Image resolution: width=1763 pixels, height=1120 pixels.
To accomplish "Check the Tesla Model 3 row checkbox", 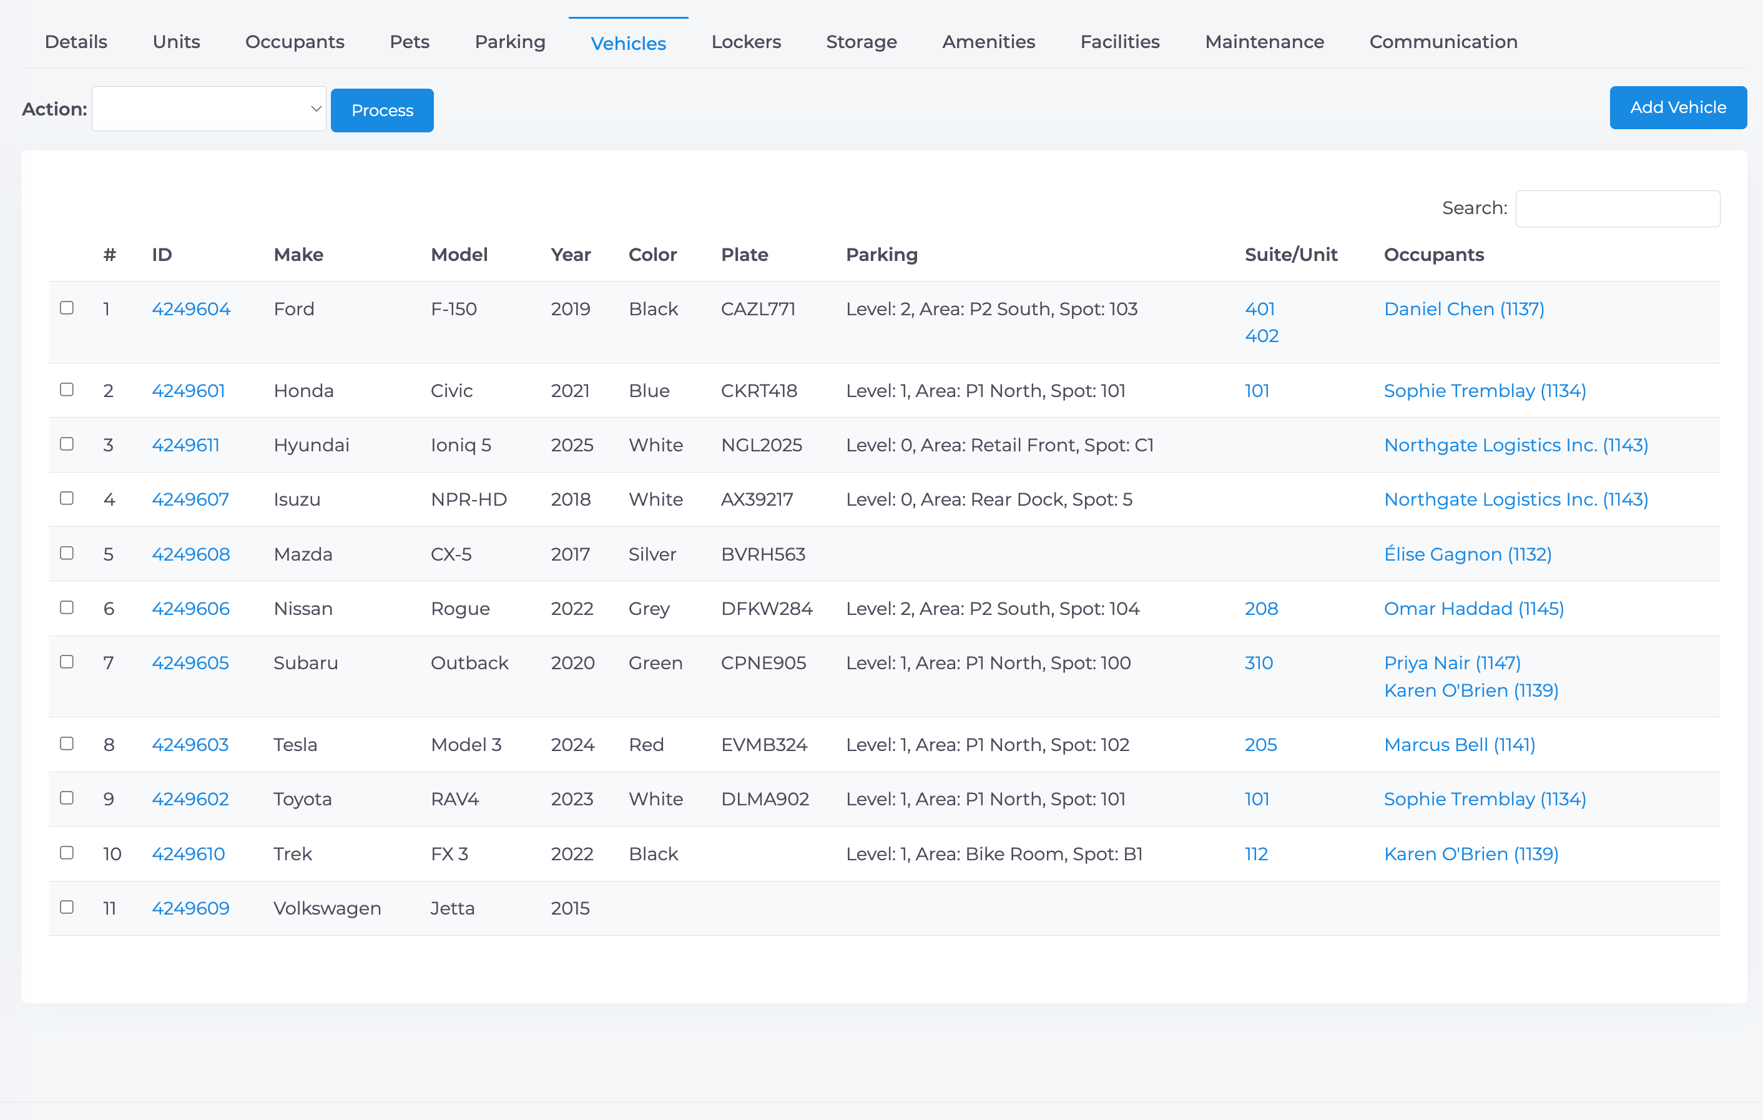I will (67, 744).
